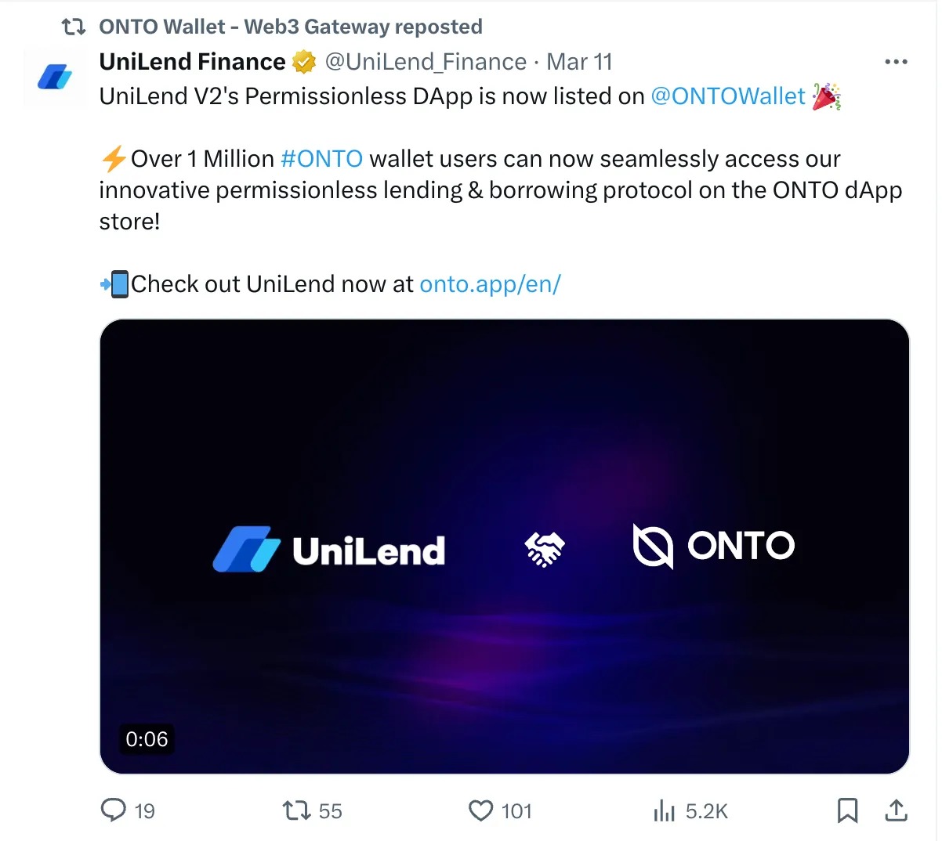Follow the @ONTOWallet mention

tap(728, 96)
